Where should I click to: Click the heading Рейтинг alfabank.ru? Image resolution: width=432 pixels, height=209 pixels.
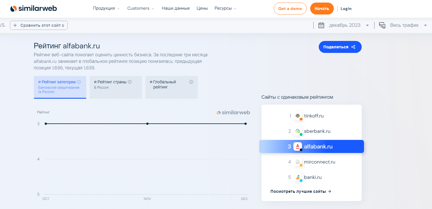tap(67, 46)
